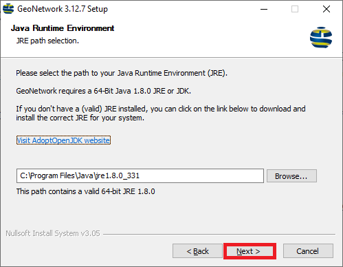Cancel the GeoNetwork installation
Screen dimensions: 343x267
[308, 251]
